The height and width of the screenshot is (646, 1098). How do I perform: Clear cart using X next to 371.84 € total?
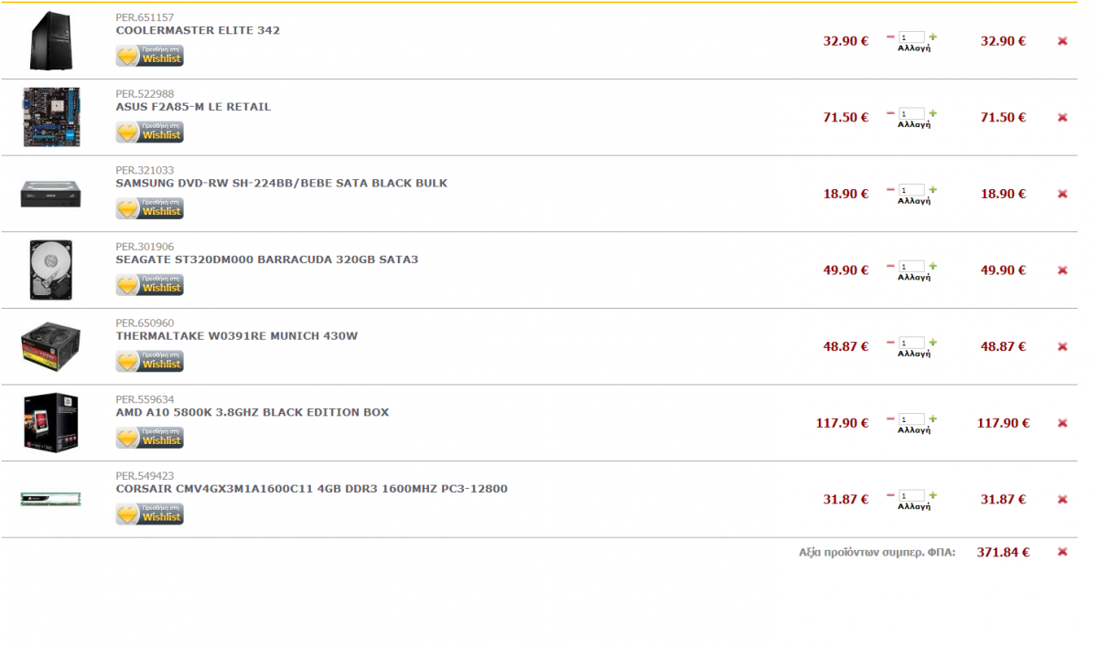1062,552
